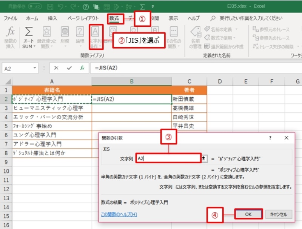This screenshot has height=229, width=302.
Task: Click the formula bar showing =JIS(A2)
Action: tap(196, 68)
